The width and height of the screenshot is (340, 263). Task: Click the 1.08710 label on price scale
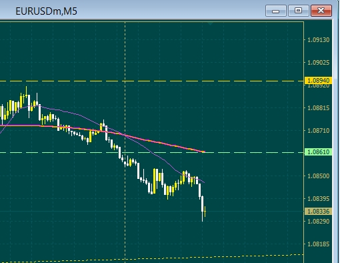pyautogui.click(x=318, y=130)
